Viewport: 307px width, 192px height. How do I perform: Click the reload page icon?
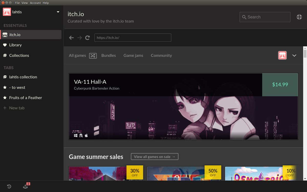[x=88, y=38]
